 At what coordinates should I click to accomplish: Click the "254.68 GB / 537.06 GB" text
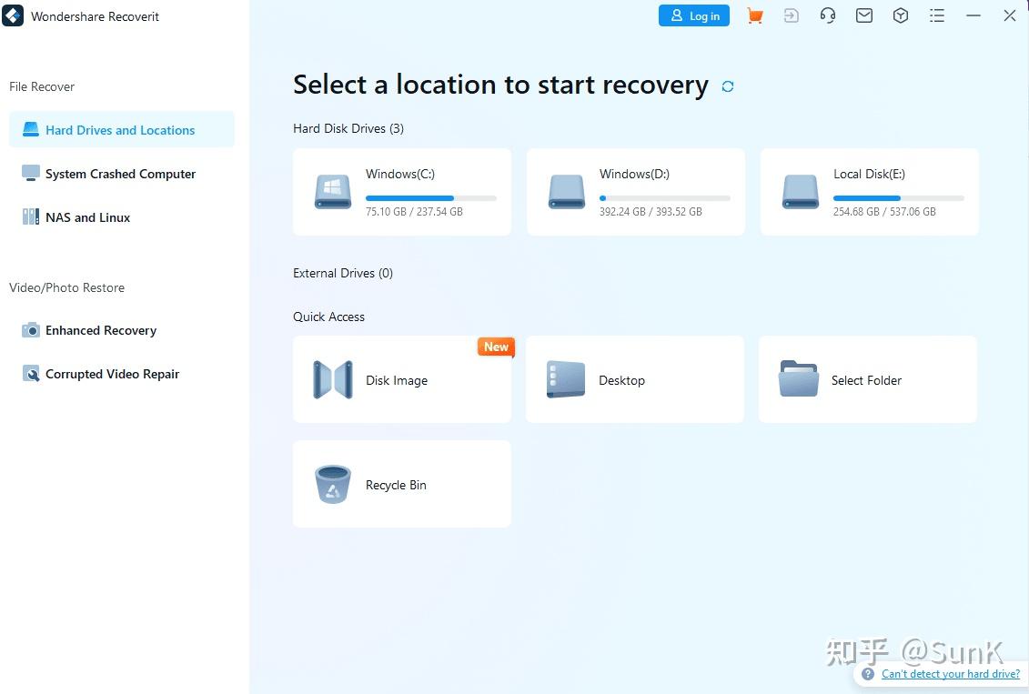[x=884, y=211]
